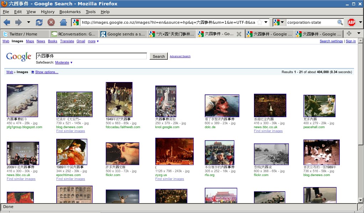Switch to the Twitter / Home tab
This screenshot has width=364, height=213.
point(25,34)
